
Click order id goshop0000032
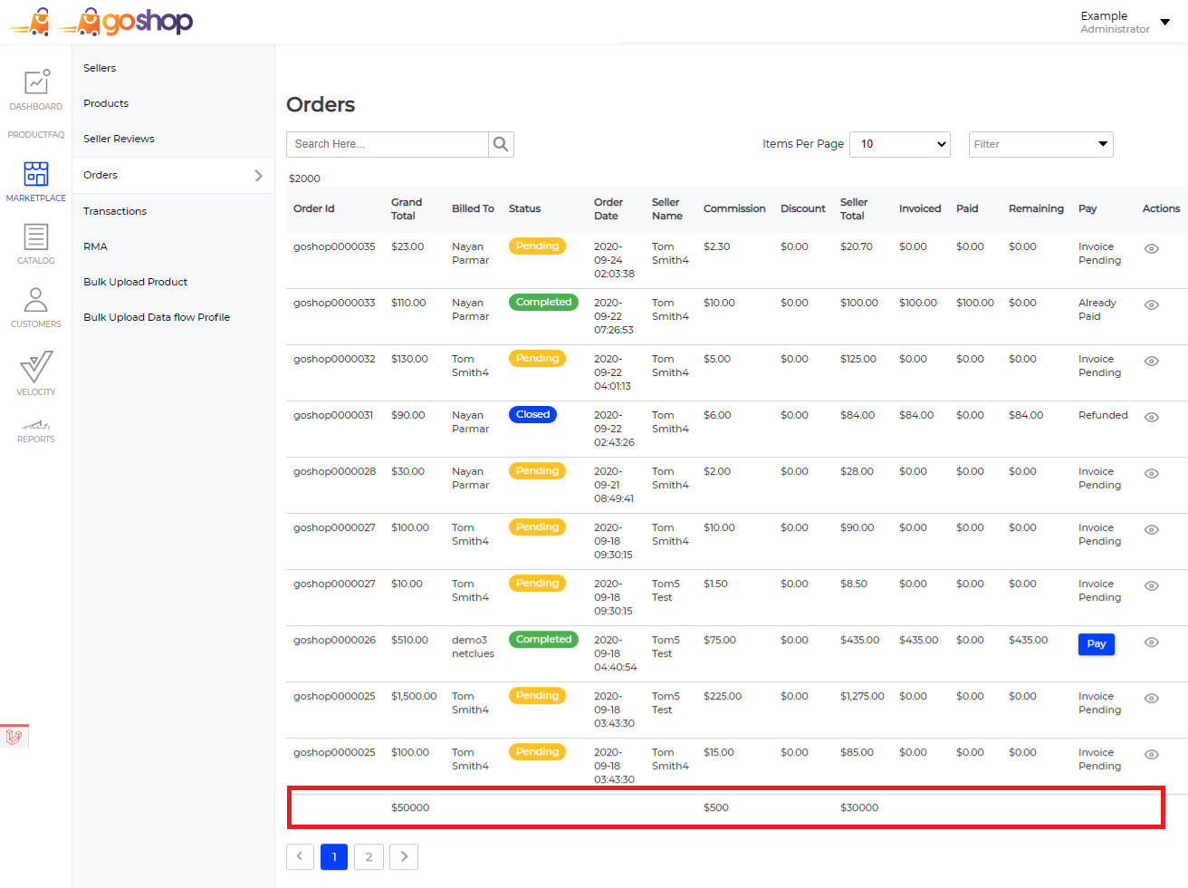tap(334, 359)
